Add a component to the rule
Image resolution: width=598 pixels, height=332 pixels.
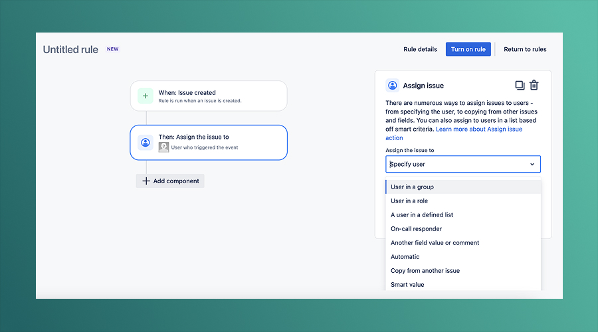click(x=170, y=181)
